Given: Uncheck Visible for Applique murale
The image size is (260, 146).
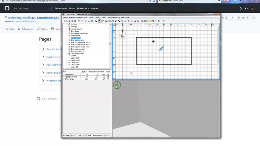Looking at the screenshot, I should click(108, 77).
